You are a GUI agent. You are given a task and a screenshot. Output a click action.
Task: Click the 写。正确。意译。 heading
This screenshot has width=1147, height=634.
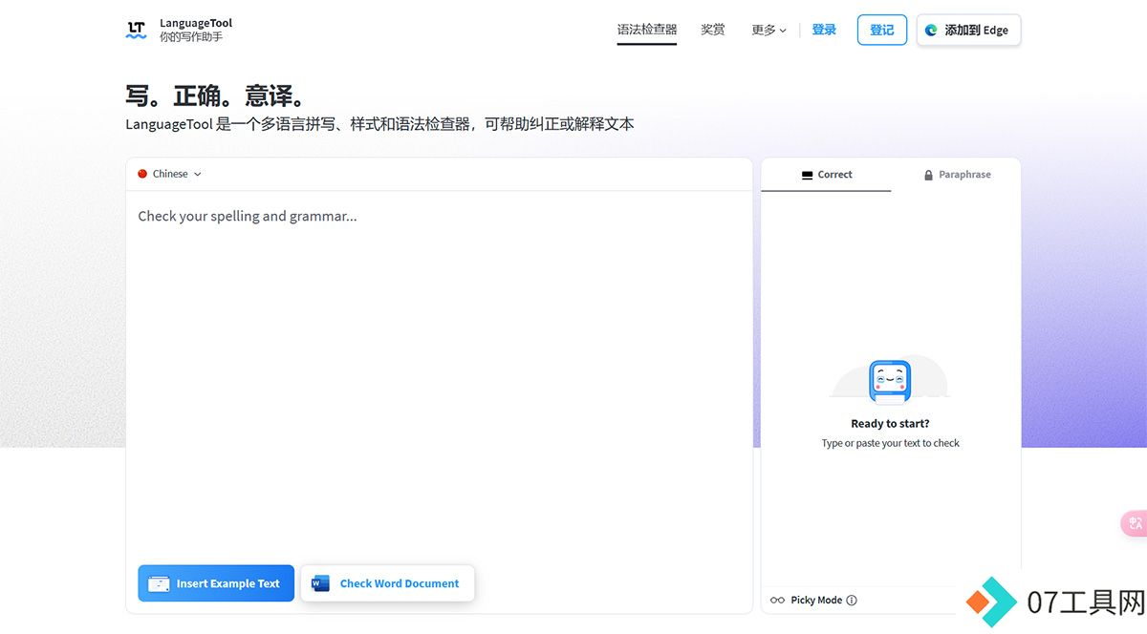pyautogui.click(x=217, y=96)
